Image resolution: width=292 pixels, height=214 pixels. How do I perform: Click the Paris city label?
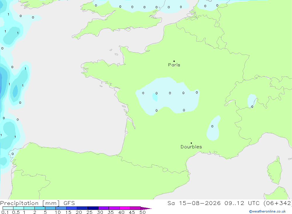(174, 65)
